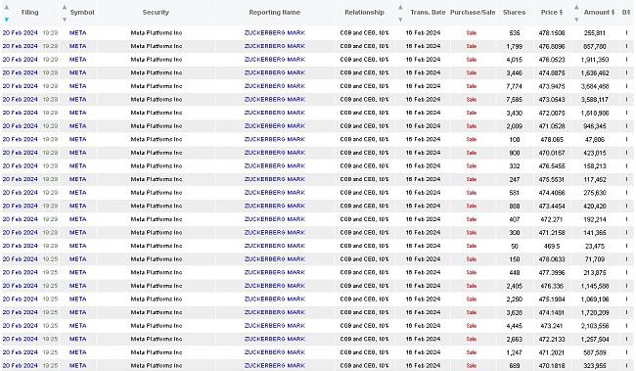Image resolution: width=636 pixels, height=371 pixels.
Task: Sort Amount $ column descending with down arrow
Action: pyautogui.click(x=576, y=20)
